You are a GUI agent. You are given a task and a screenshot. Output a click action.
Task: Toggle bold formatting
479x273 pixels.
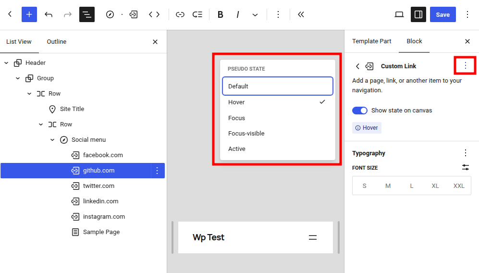[220, 14]
